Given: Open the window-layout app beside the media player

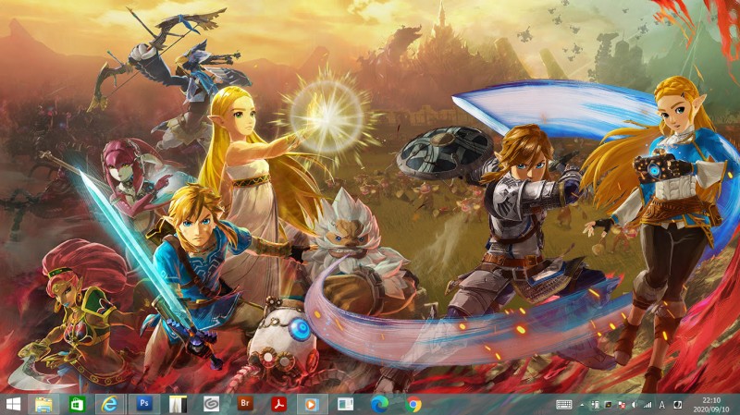Looking at the screenshot, I should 345,404.
